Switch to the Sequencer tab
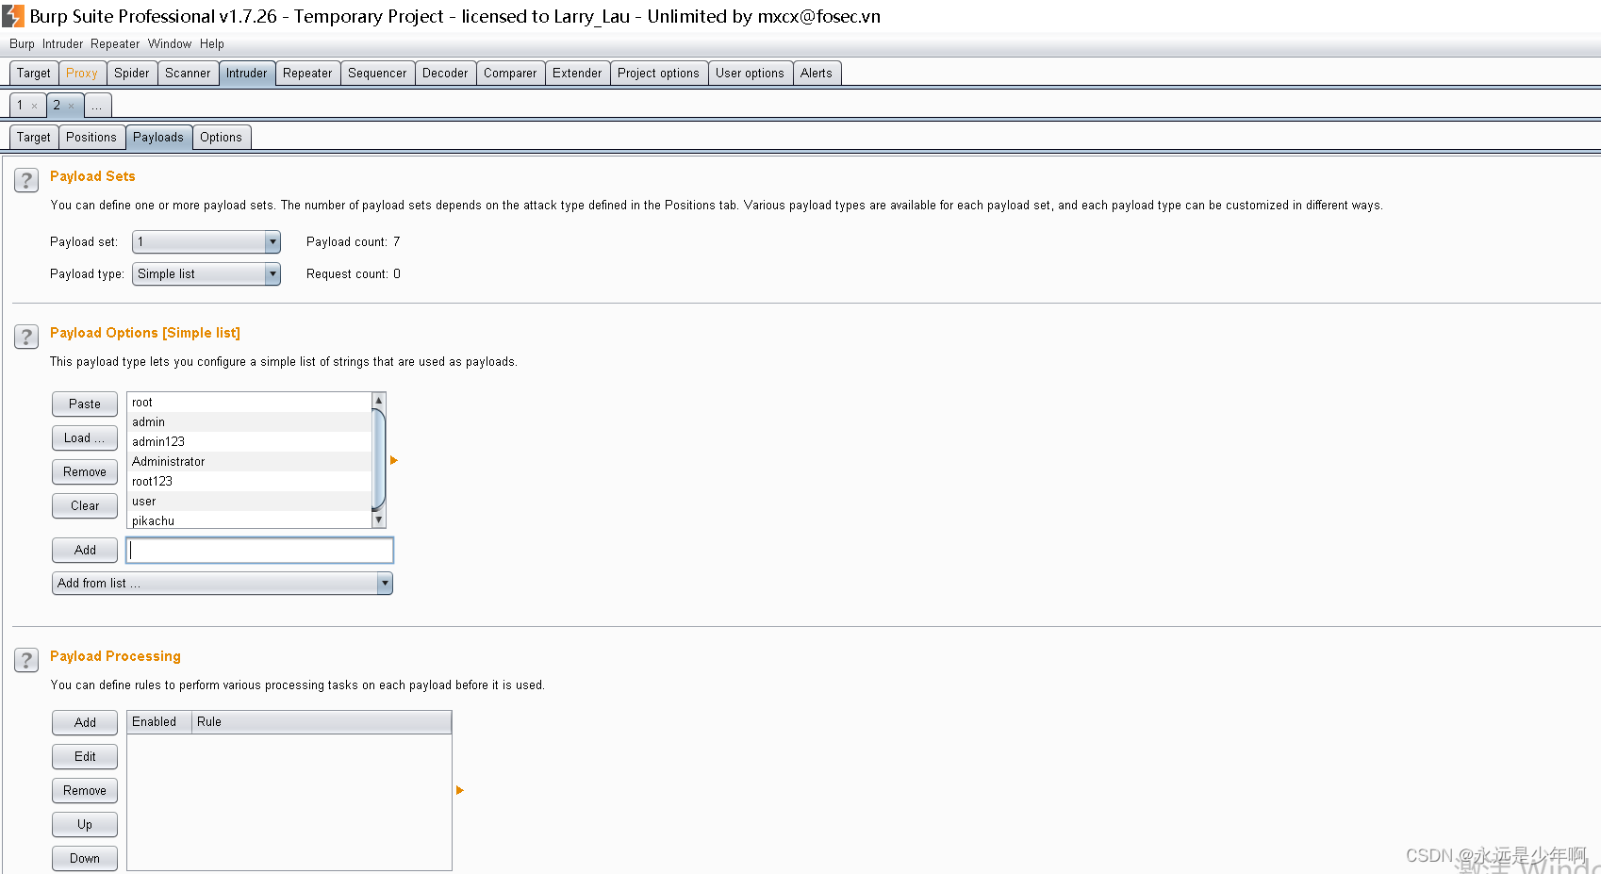The width and height of the screenshot is (1601, 874). point(377,74)
